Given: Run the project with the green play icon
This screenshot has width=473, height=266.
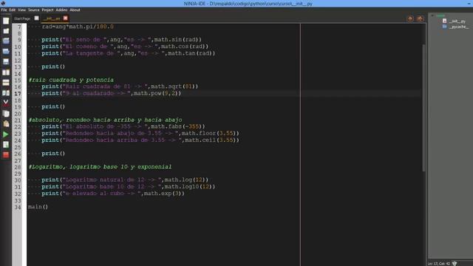Looking at the screenshot, I should pyautogui.click(x=6, y=134).
